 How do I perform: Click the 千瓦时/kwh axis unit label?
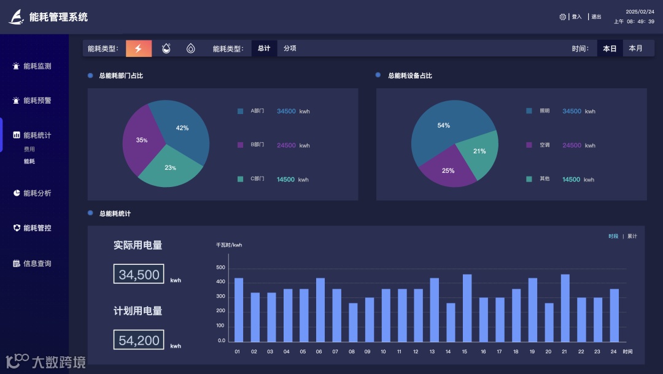[229, 245]
